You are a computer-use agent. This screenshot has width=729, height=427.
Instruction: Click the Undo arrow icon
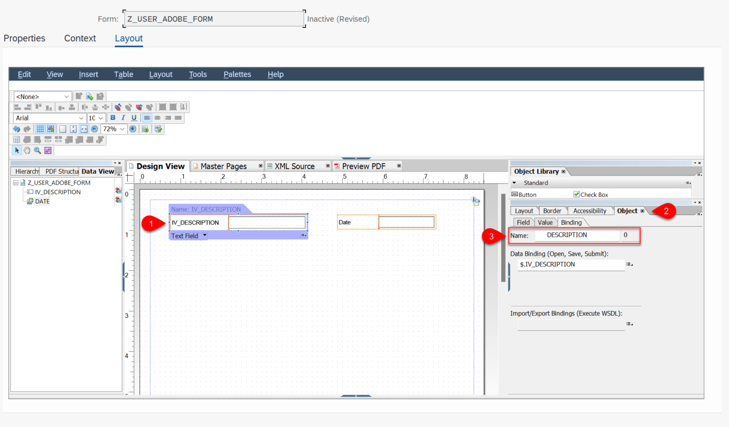click(x=17, y=129)
